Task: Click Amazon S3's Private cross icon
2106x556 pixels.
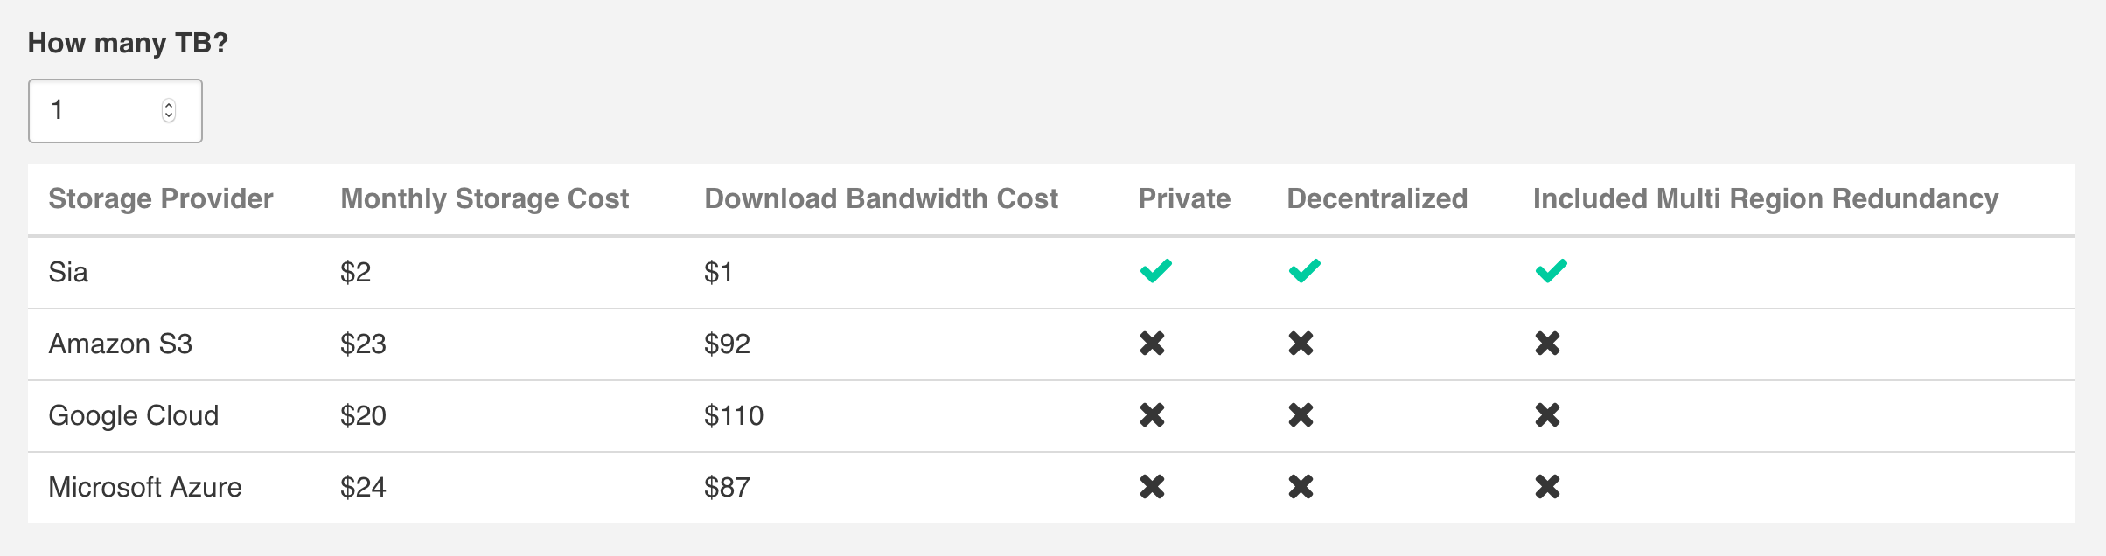Action: pyautogui.click(x=1152, y=344)
